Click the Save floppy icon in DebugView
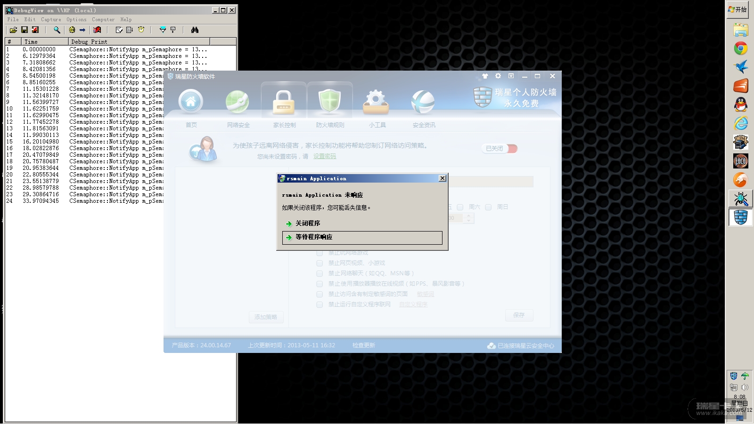The image size is (754, 424). tap(25, 30)
